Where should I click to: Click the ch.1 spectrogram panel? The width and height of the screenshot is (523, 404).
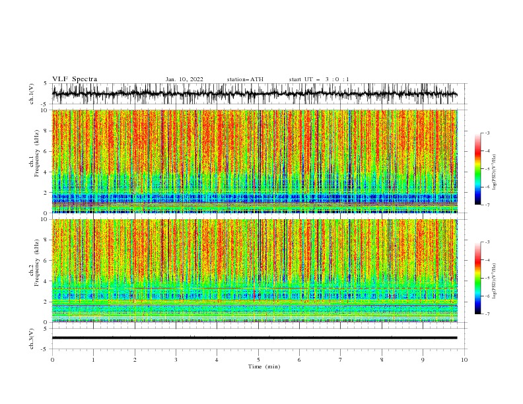coord(254,161)
